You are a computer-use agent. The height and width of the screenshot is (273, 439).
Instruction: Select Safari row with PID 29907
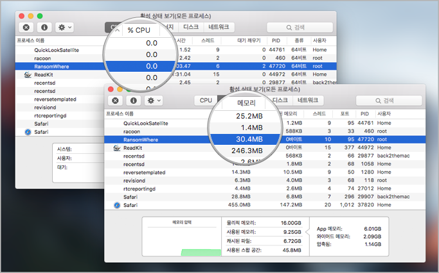coord(265,197)
